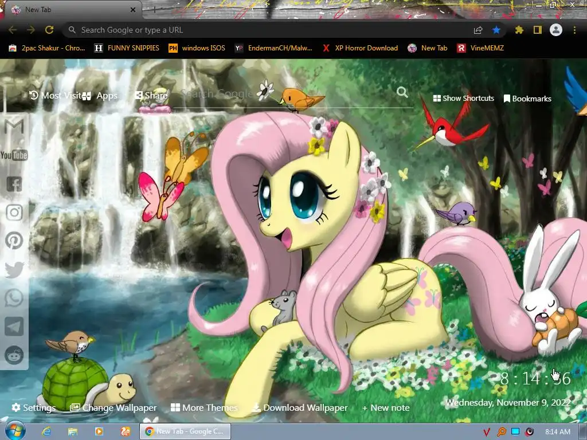This screenshot has height=440, width=587.
Task: Toggle Show Shortcuts
Action: click(463, 99)
